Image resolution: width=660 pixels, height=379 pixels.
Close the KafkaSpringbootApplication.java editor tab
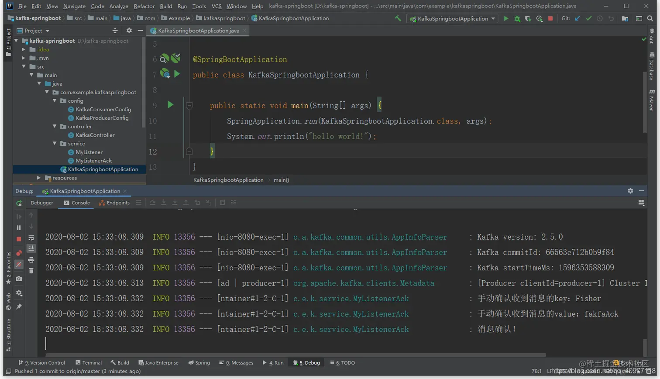(x=244, y=30)
